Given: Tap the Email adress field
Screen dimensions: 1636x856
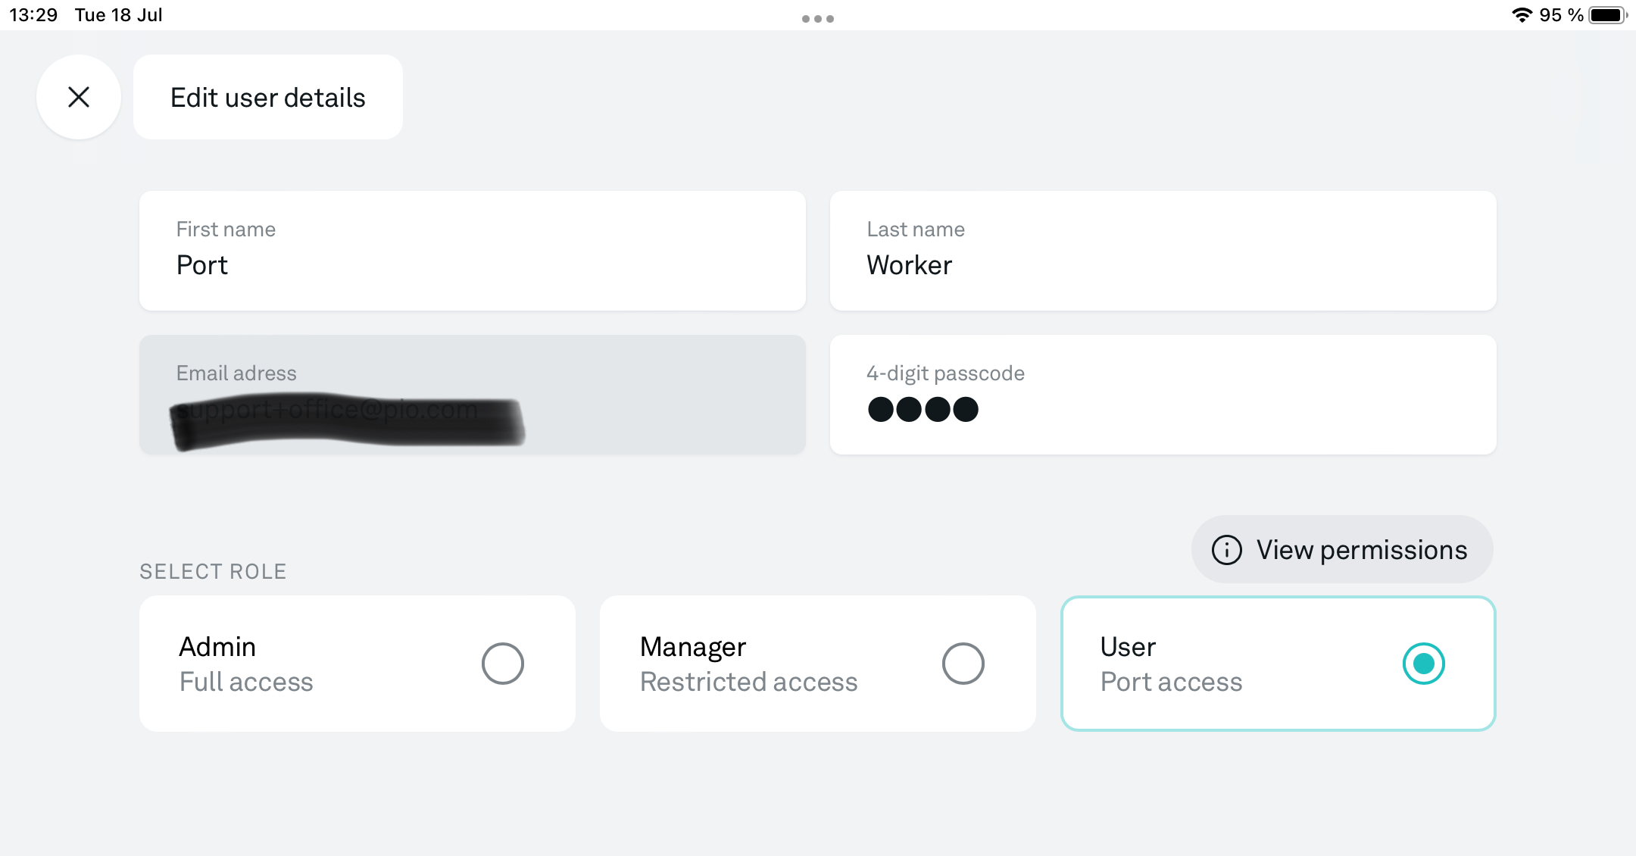Looking at the screenshot, I should pyautogui.click(x=473, y=395).
